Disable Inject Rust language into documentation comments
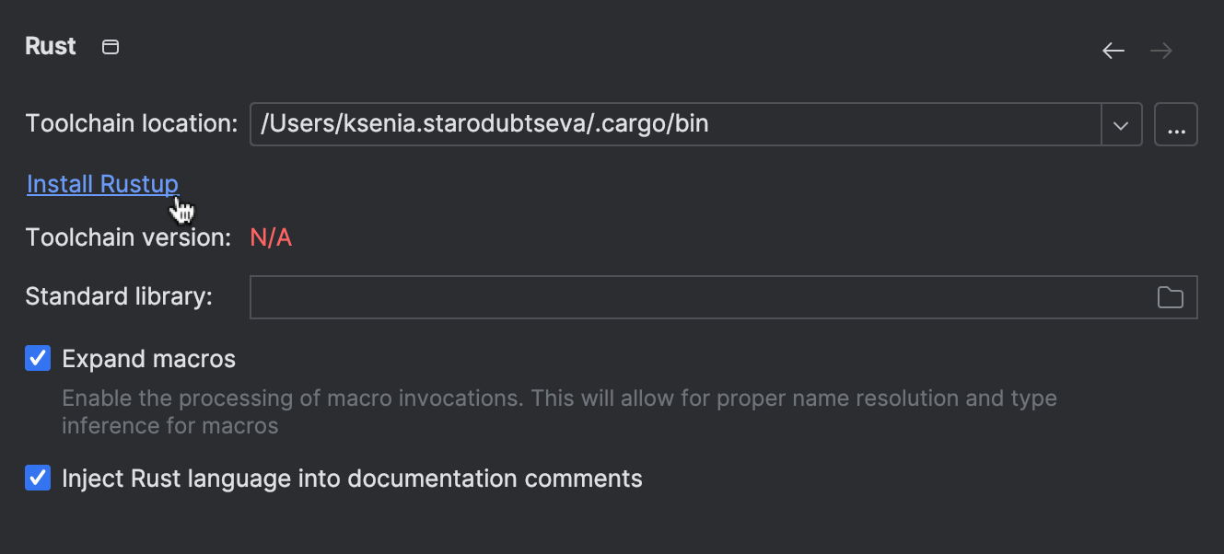The height and width of the screenshot is (554, 1224). click(38, 478)
